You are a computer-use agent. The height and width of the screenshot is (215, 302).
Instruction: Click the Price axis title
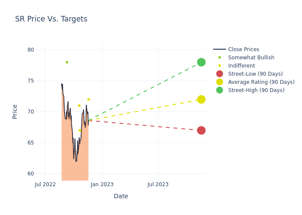pos(15,111)
